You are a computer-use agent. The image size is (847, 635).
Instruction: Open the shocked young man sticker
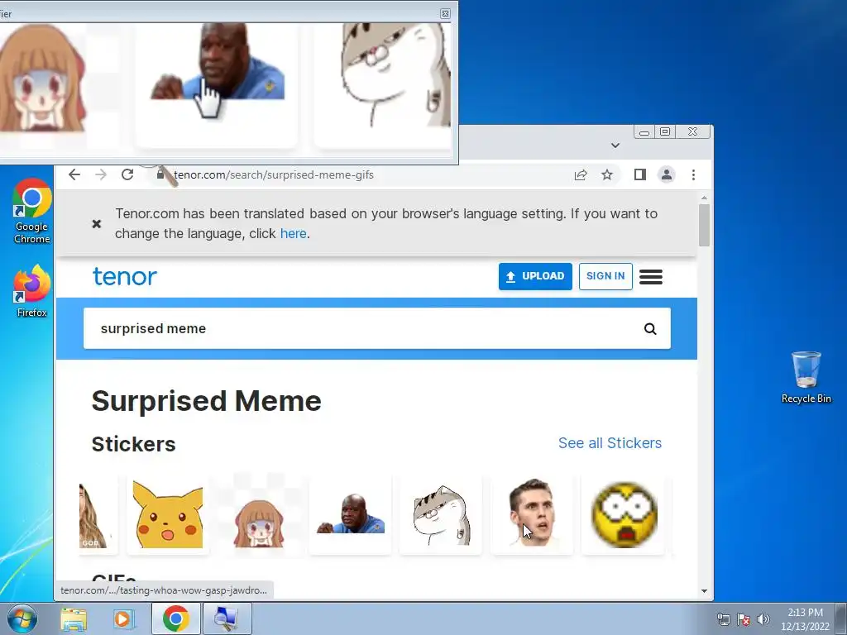(532, 514)
